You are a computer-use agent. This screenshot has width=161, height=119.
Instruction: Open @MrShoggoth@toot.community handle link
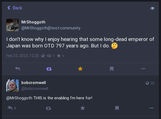(51, 28)
